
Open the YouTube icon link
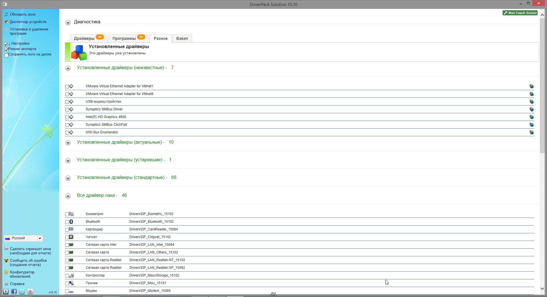tap(30, 292)
